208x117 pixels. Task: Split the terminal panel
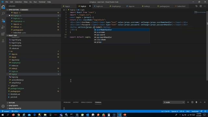(x=192, y=102)
